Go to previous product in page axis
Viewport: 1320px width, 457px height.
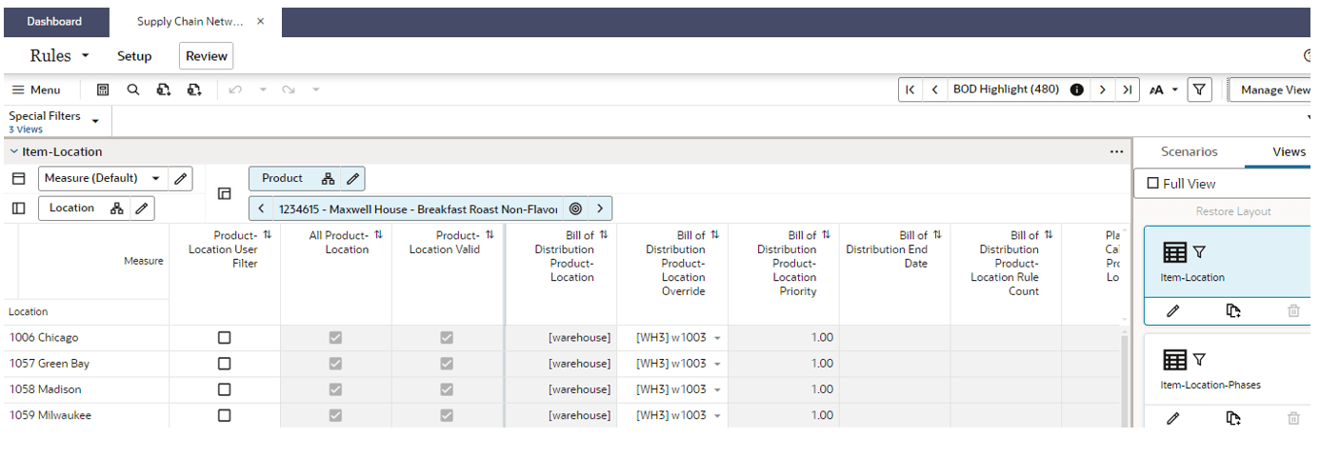[x=261, y=209]
